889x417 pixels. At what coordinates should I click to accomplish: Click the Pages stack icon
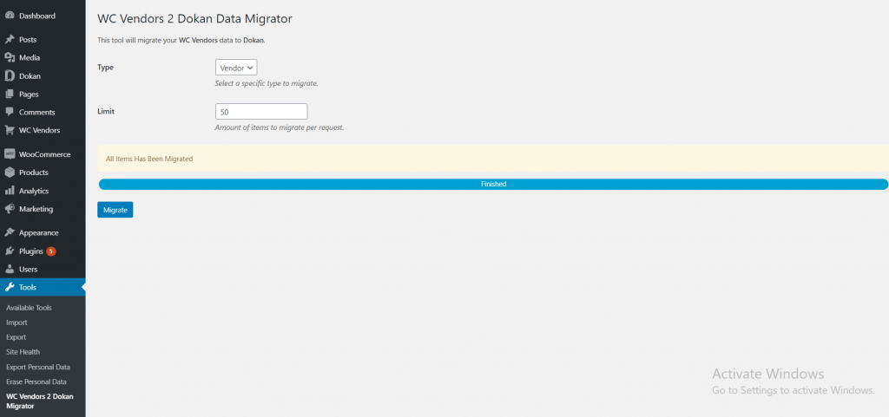[9, 94]
